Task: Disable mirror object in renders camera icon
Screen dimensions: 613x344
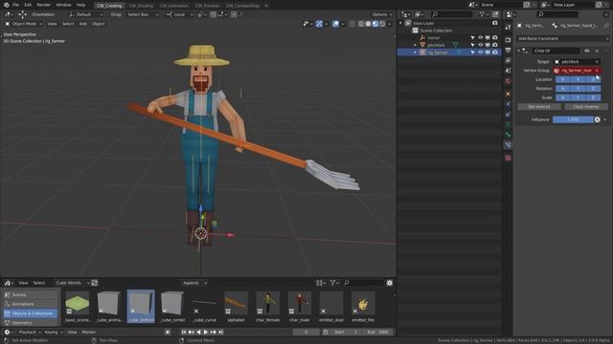Action: click(495, 38)
